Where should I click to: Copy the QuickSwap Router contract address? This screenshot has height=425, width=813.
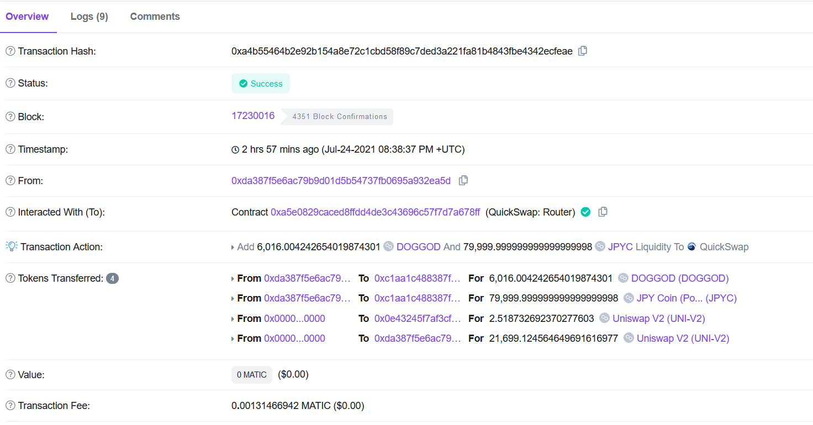[x=603, y=212]
